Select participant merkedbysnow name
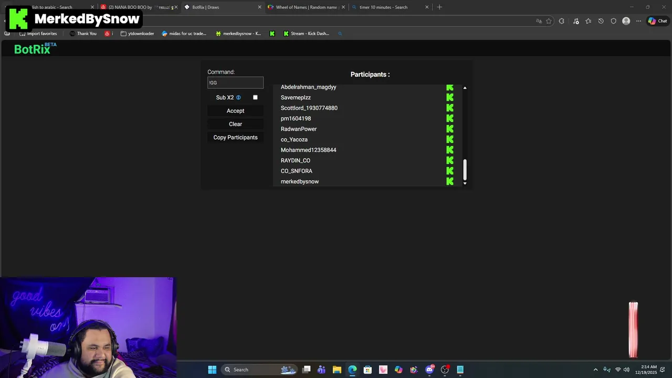Viewport: 672px width, 378px height. point(300,182)
